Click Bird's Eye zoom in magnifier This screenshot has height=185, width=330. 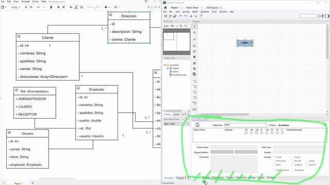(x=181, y=26)
